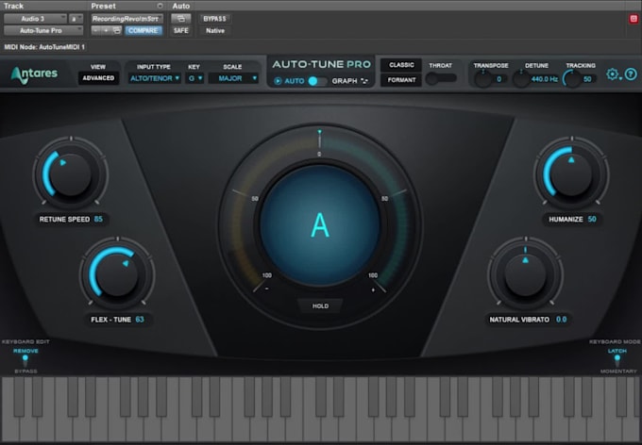Click the Transpose value 0
Viewport: 642px width, 445px height.
click(498, 79)
